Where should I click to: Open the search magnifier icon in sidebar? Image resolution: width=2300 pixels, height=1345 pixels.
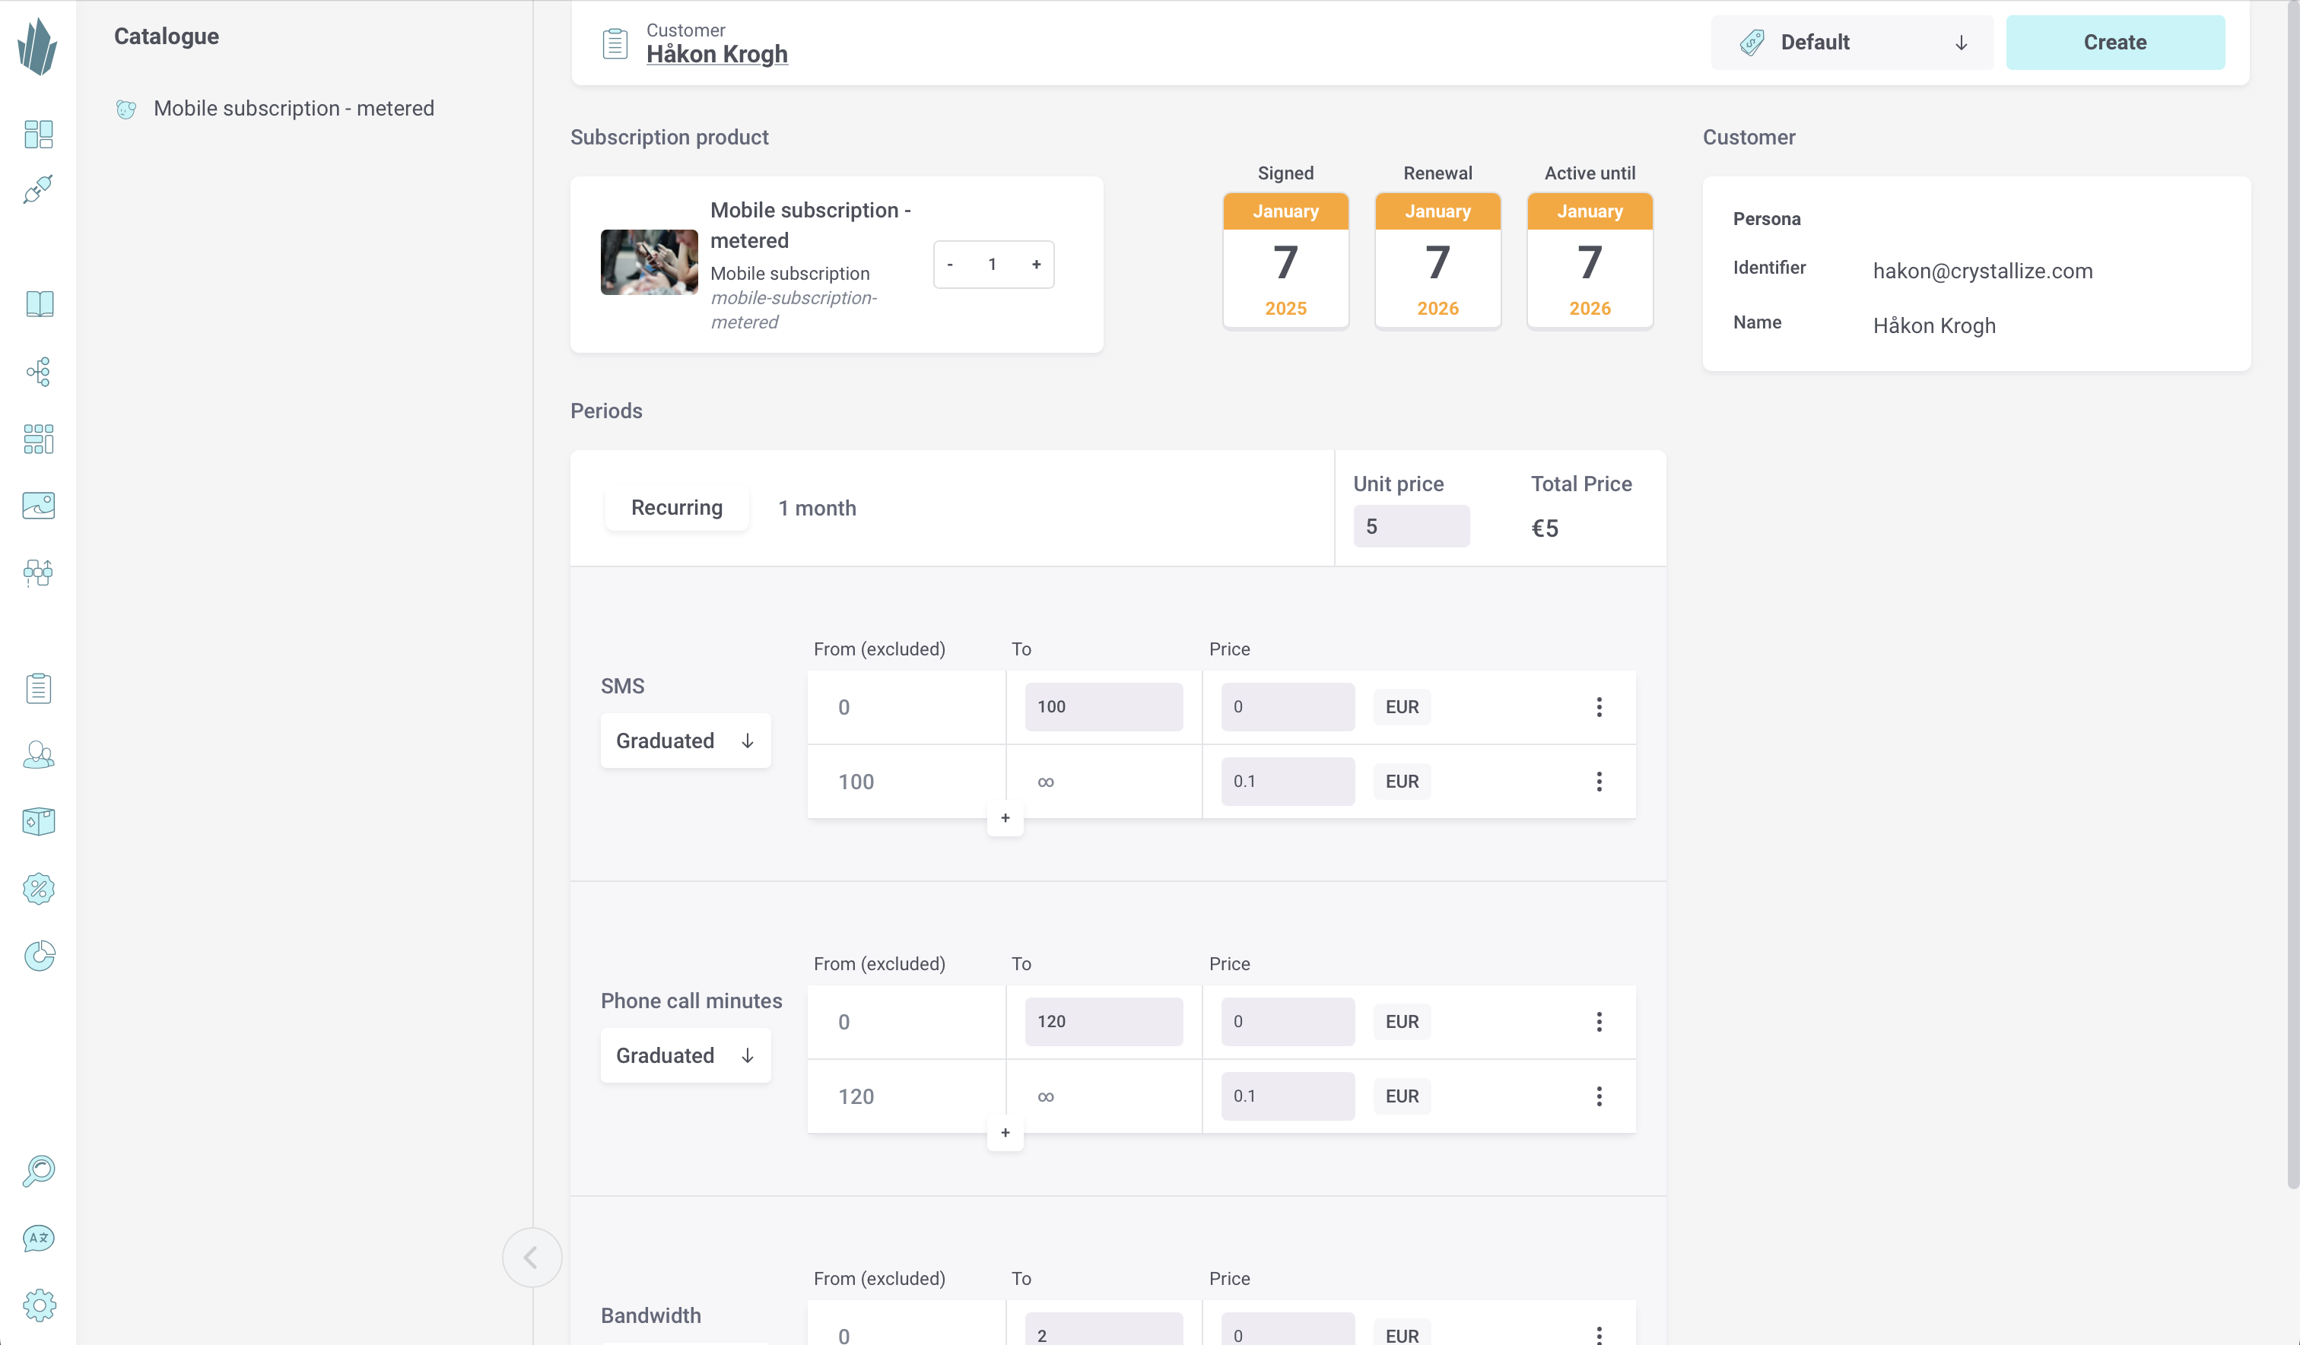pos(38,1171)
